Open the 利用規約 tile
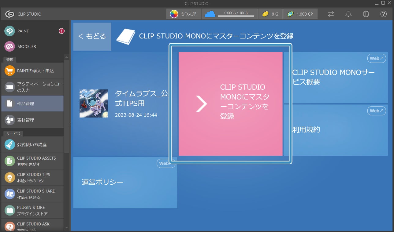This screenshot has width=394, height=232. [336, 130]
